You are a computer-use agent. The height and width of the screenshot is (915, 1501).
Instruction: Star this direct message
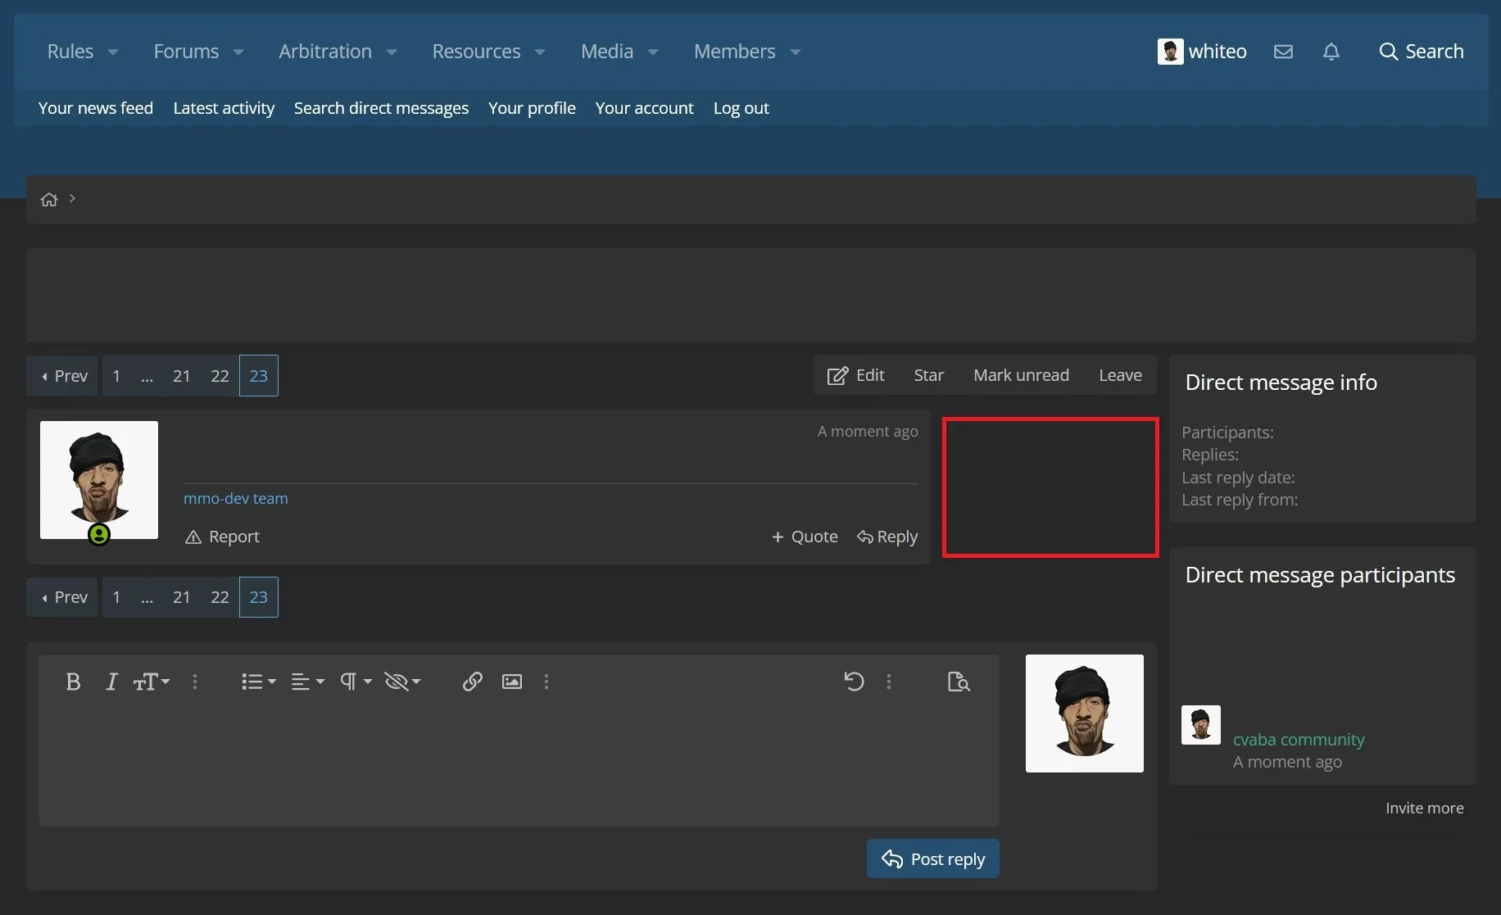pos(928,375)
